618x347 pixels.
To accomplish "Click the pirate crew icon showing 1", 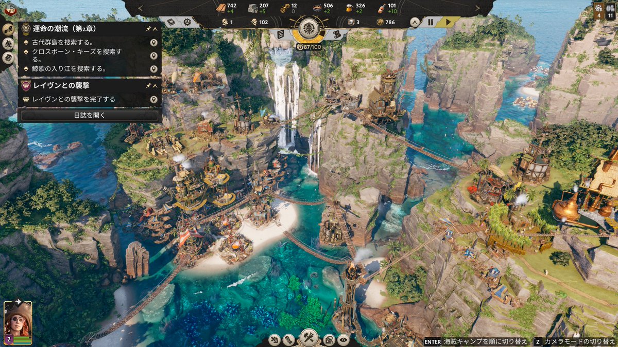I will click(225, 22).
